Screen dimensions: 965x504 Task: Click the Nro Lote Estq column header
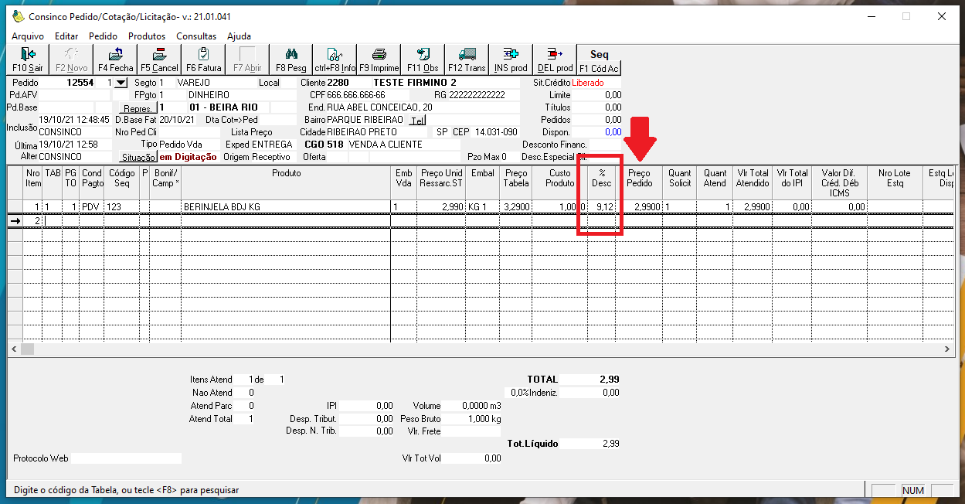pyautogui.click(x=895, y=183)
